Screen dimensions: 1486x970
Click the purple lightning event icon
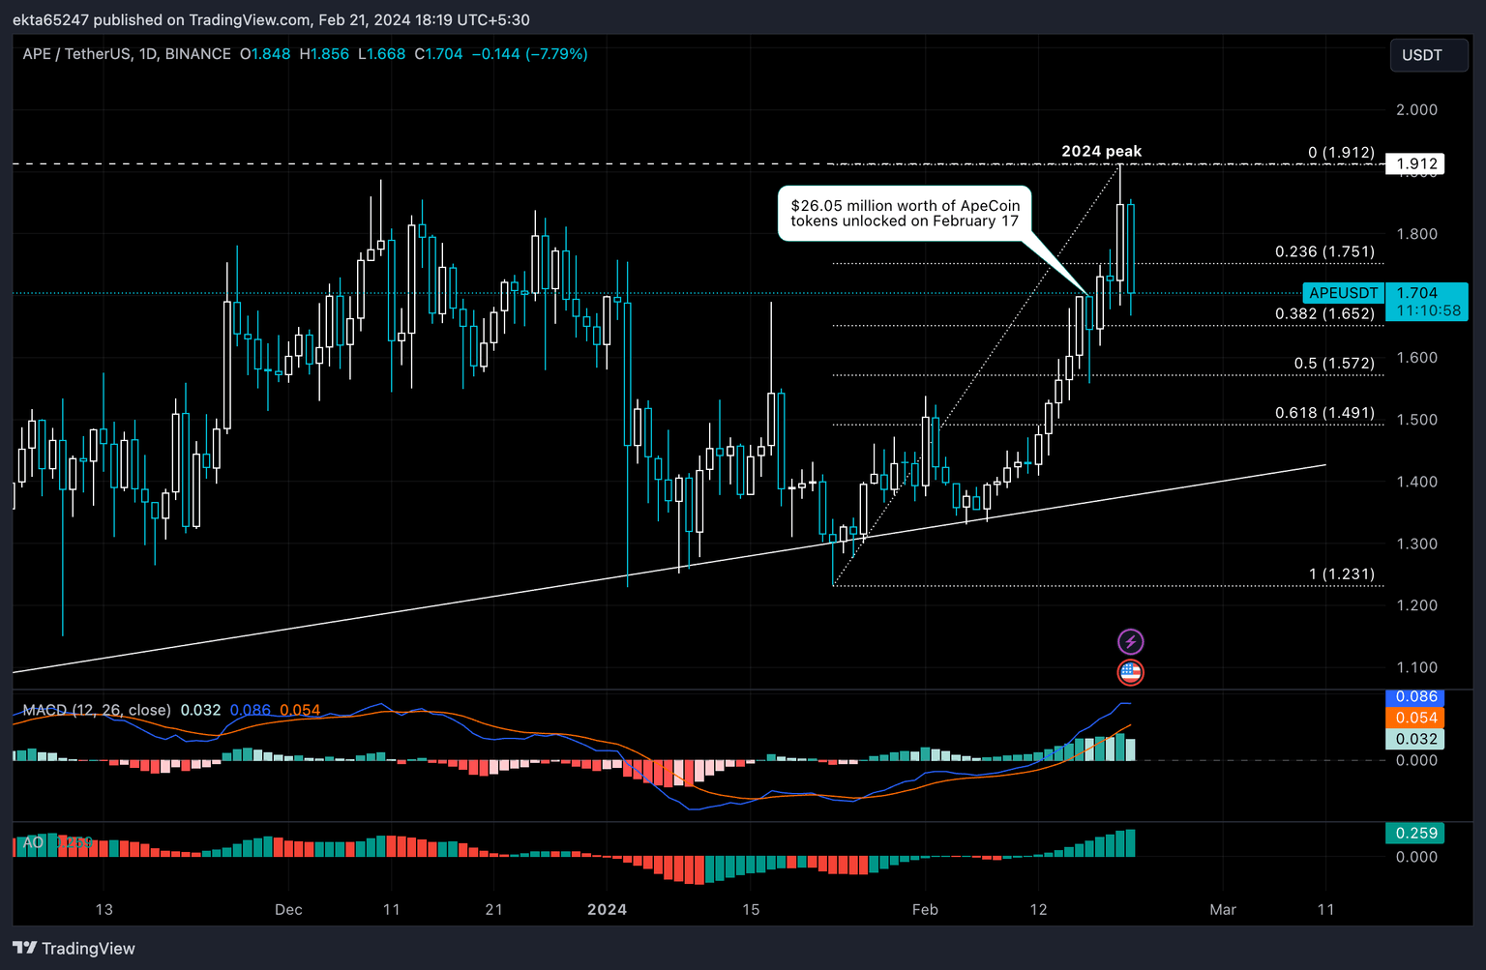pyautogui.click(x=1130, y=641)
